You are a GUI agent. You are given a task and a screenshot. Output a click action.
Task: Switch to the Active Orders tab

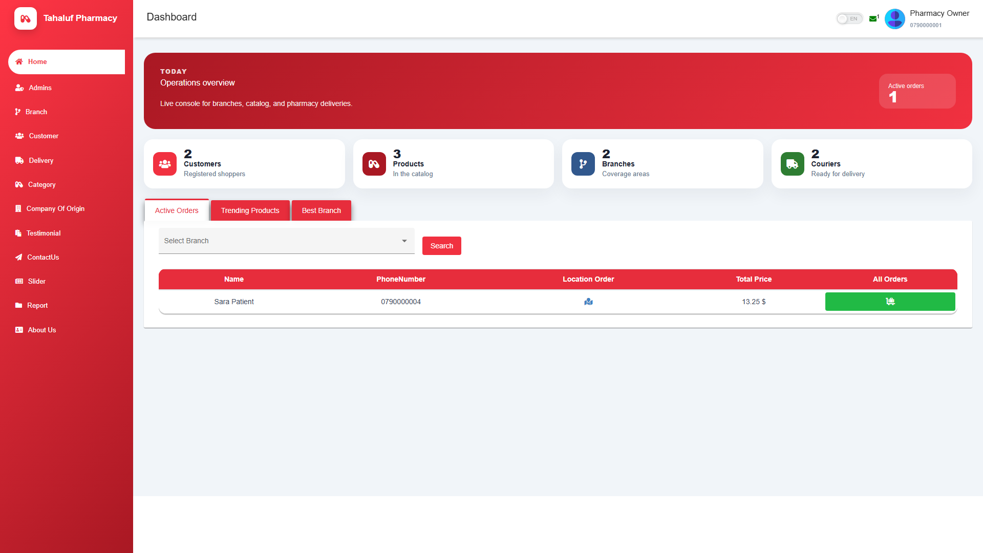177,210
